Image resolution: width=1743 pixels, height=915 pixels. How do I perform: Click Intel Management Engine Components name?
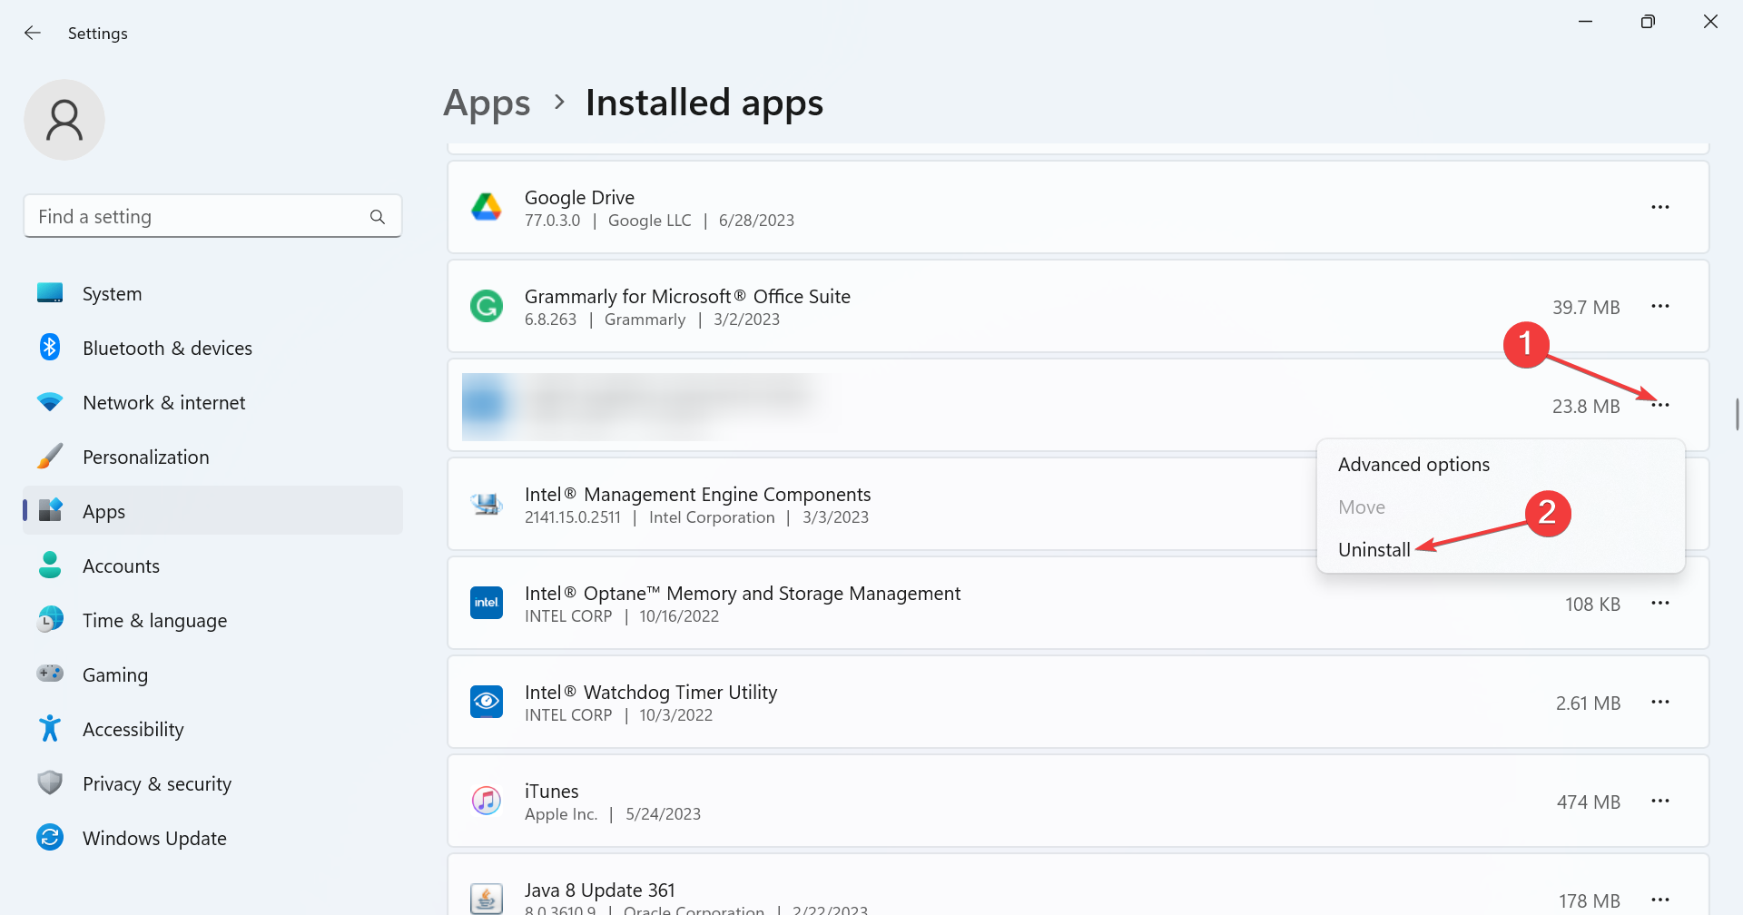click(x=697, y=494)
